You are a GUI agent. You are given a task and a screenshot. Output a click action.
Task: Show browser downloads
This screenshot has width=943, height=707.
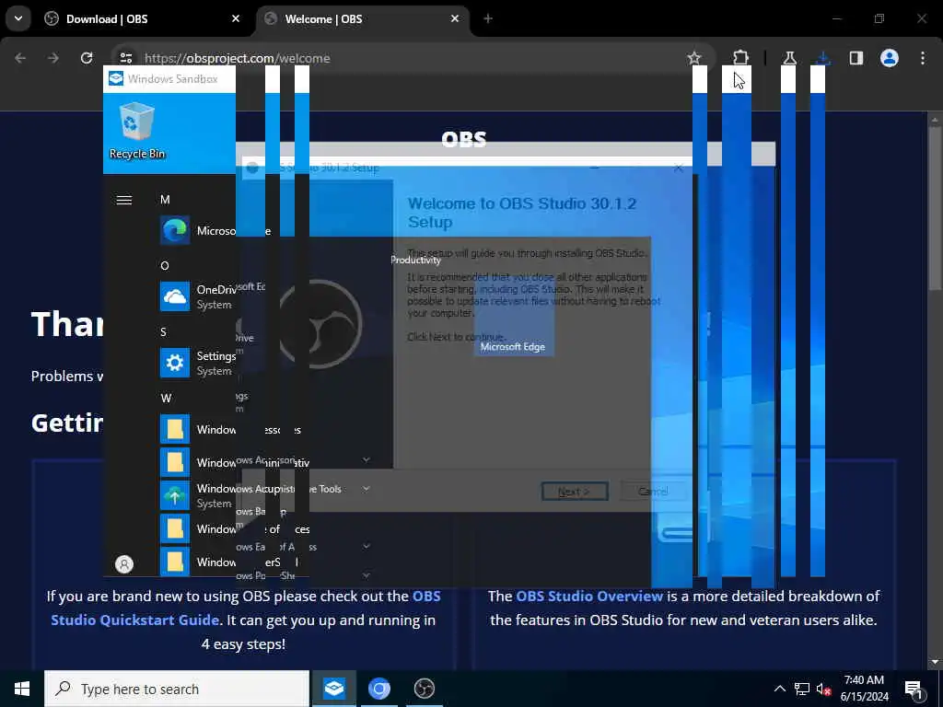coord(823,58)
